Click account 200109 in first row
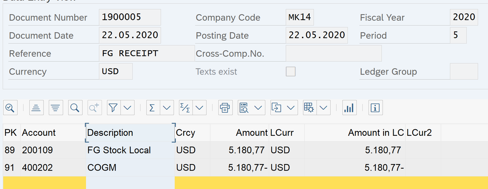The image size is (488, 189). pos(38,150)
